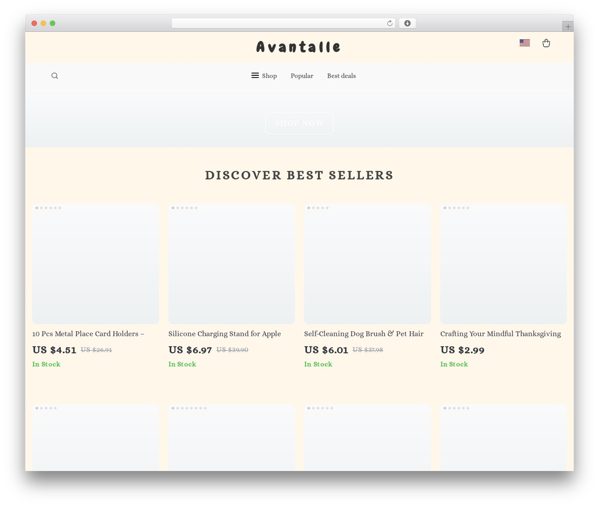599x507 pixels.
Task: Open the shopping bag cart icon
Action: point(546,43)
